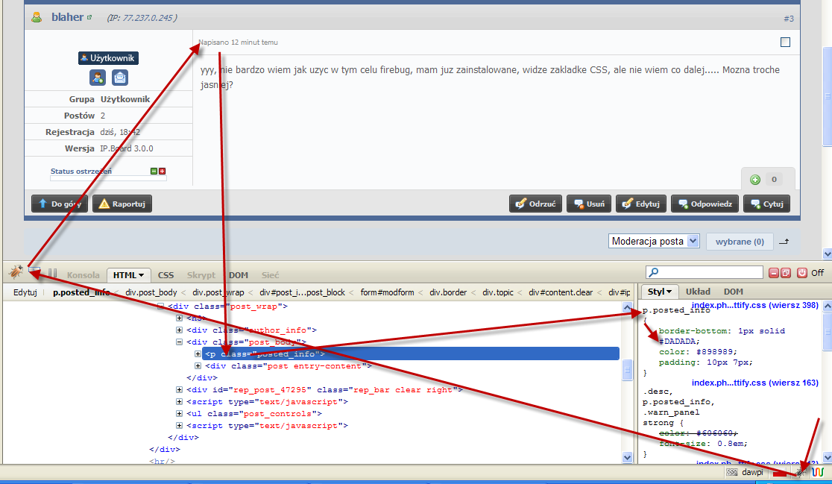
Task: Expand the div class author_info node
Action: point(180,330)
